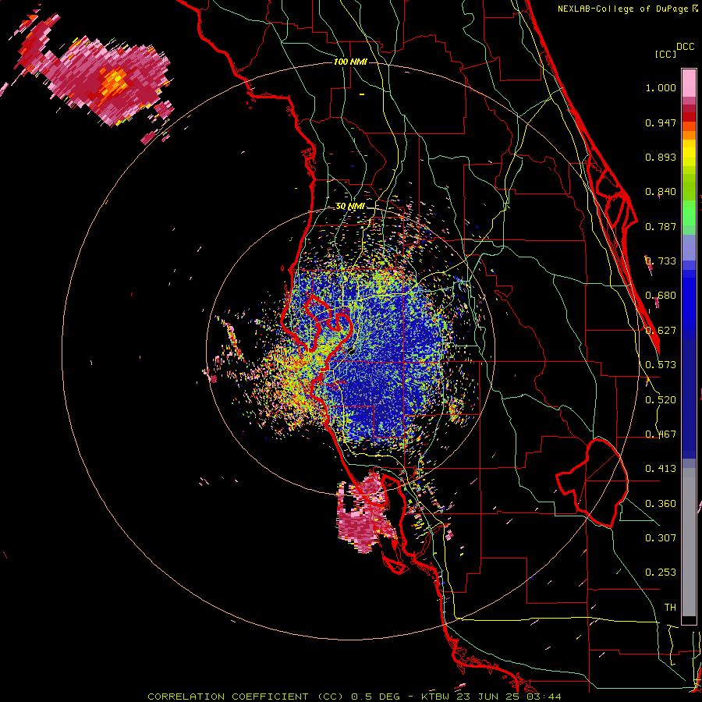This screenshot has height=702, width=702.
Task: Select the 0.520 scale value
Action: pyautogui.click(x=661, y=399)
